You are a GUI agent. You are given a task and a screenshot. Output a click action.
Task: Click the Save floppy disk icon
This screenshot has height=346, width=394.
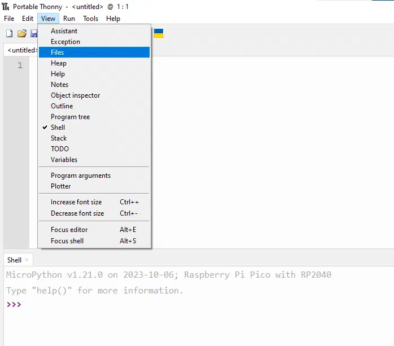[x=34, y=33]
